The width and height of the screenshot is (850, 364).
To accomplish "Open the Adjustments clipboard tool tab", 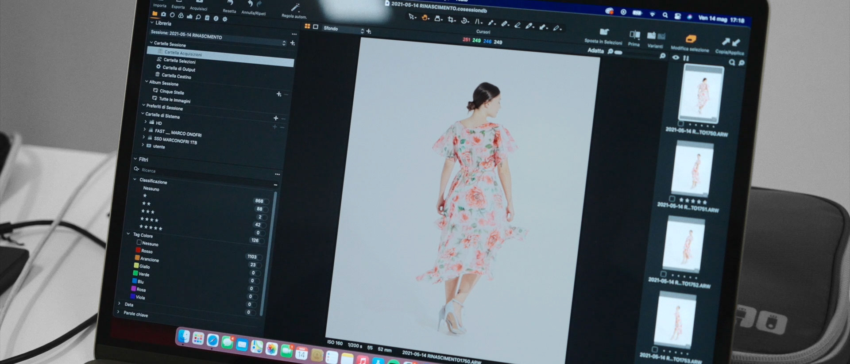I will coord(207,18).
